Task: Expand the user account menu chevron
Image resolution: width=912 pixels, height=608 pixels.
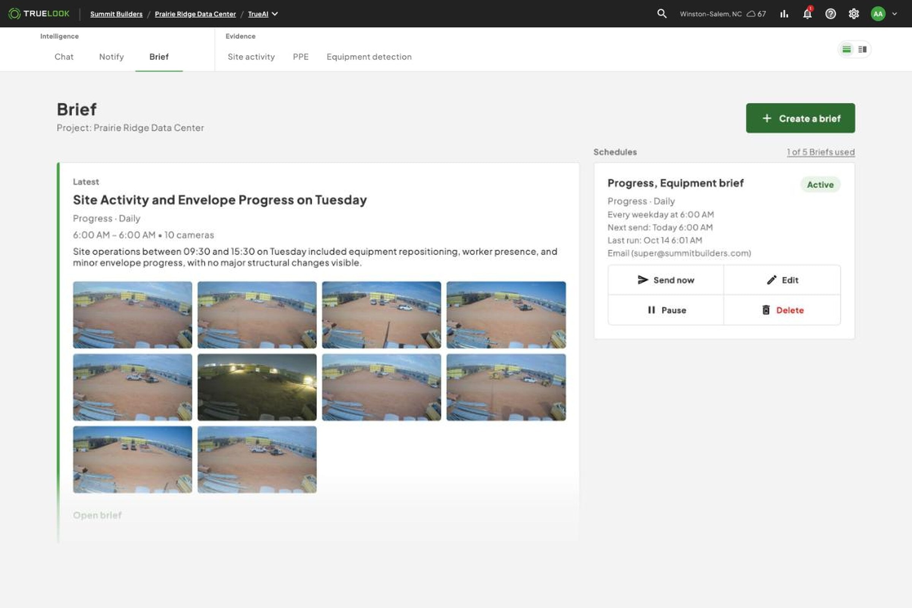Action: click(895, 14)
